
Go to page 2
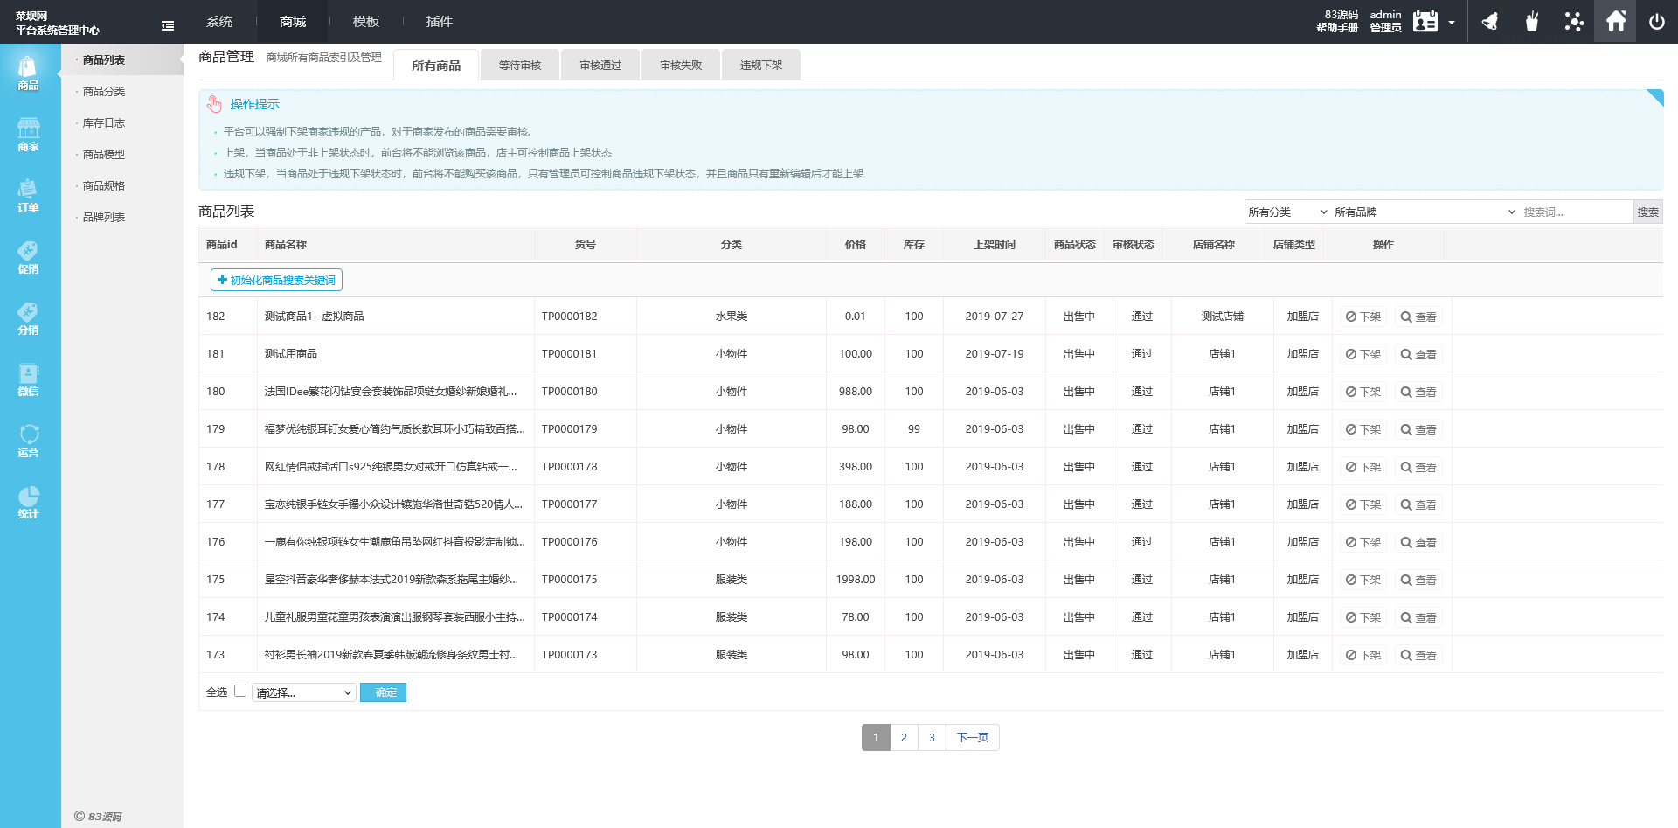pyautogui.click(x=904, y=737)
